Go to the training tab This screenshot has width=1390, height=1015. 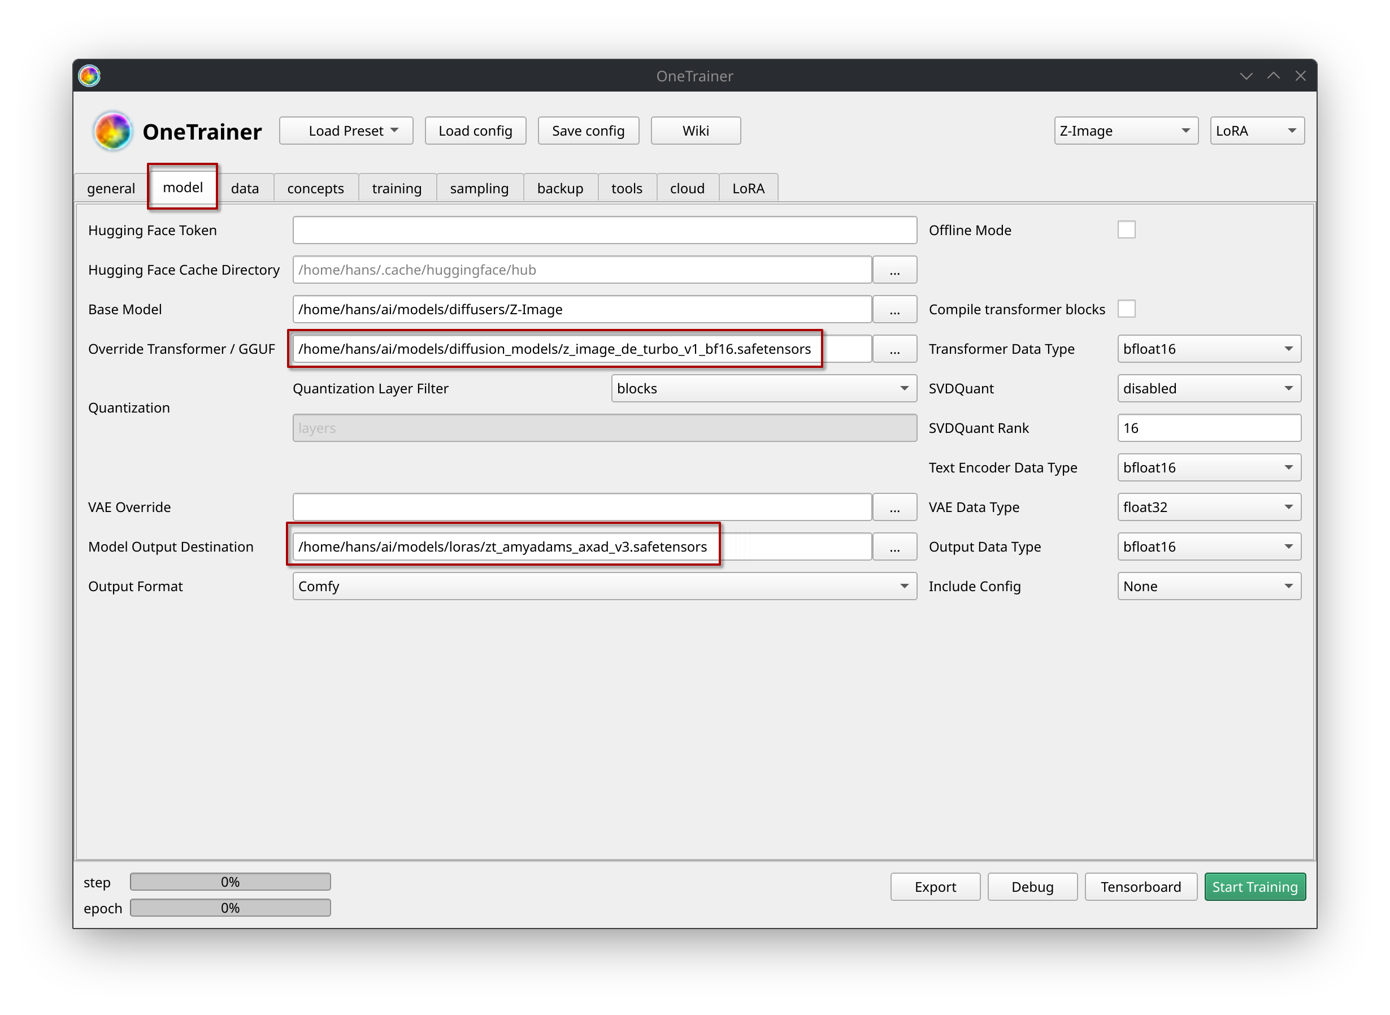397,188
